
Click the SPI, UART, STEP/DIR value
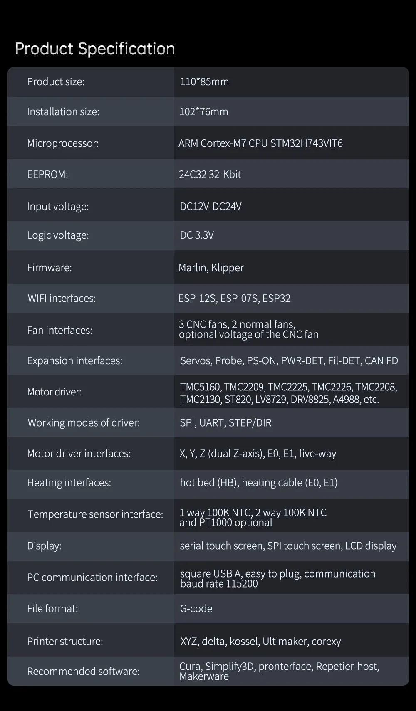click(x=225, y=423)
